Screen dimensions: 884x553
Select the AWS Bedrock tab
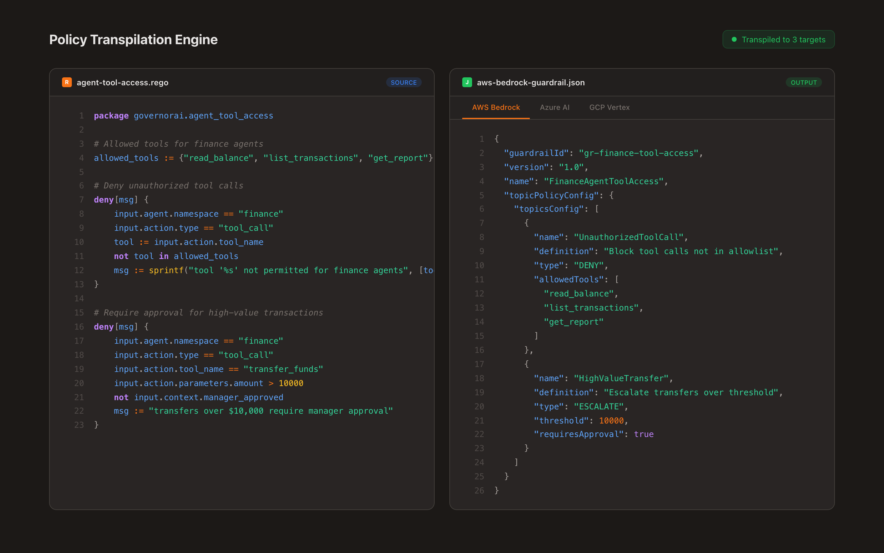pos(496,107)
